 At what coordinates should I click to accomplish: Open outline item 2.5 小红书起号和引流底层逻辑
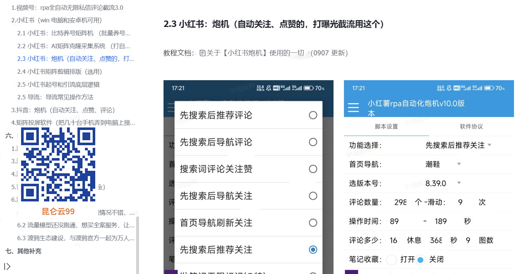58,85
